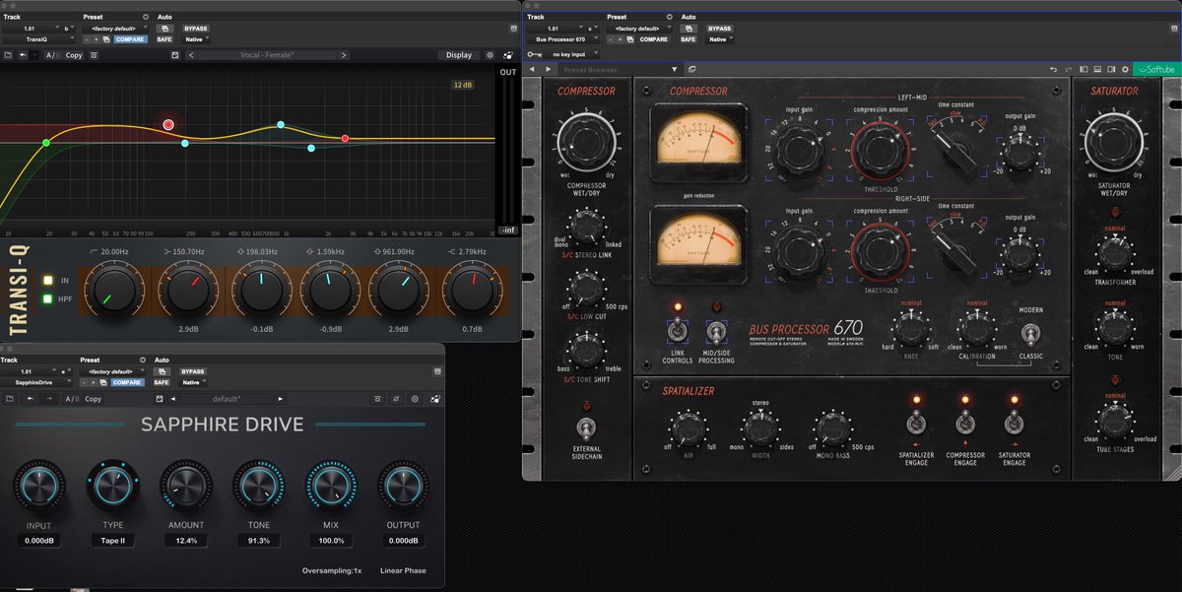Flip the Mid/Side Processing switch
The width and height of the screenshot is (1182, 592).
pos(716,331)
